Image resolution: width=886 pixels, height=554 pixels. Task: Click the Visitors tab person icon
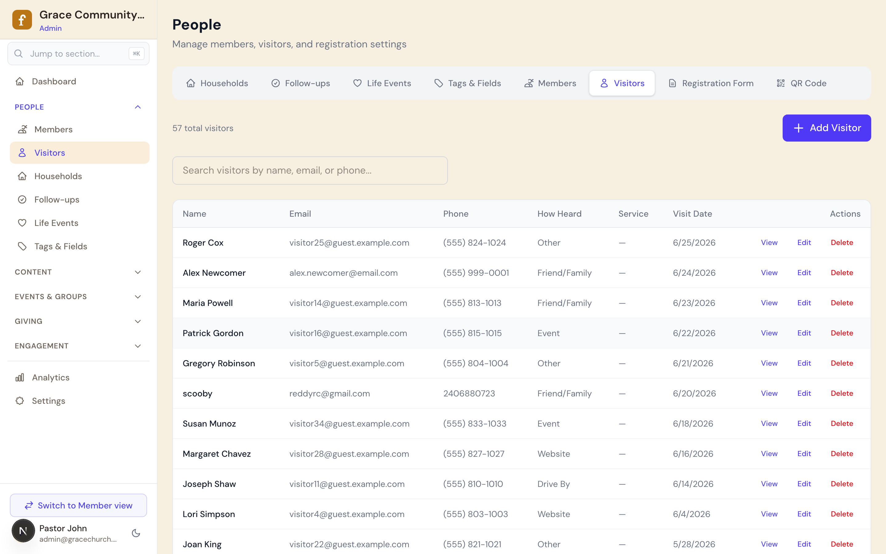point(604,83)
